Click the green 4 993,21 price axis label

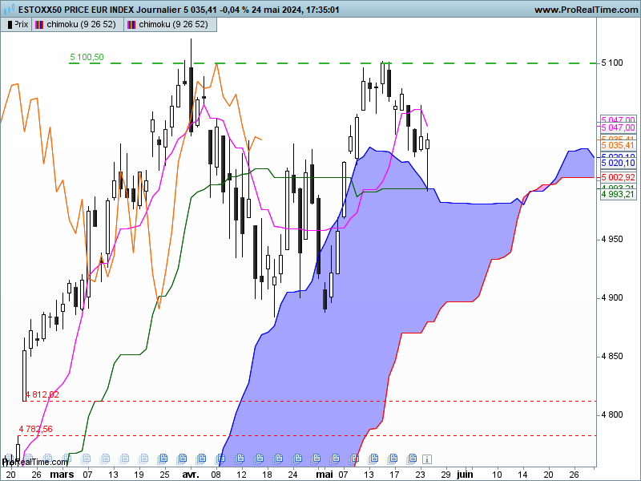coord(618,194)
